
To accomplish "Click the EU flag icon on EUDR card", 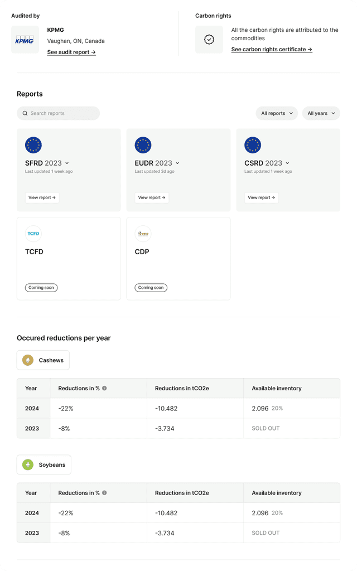I will click(x=143, y=145).
